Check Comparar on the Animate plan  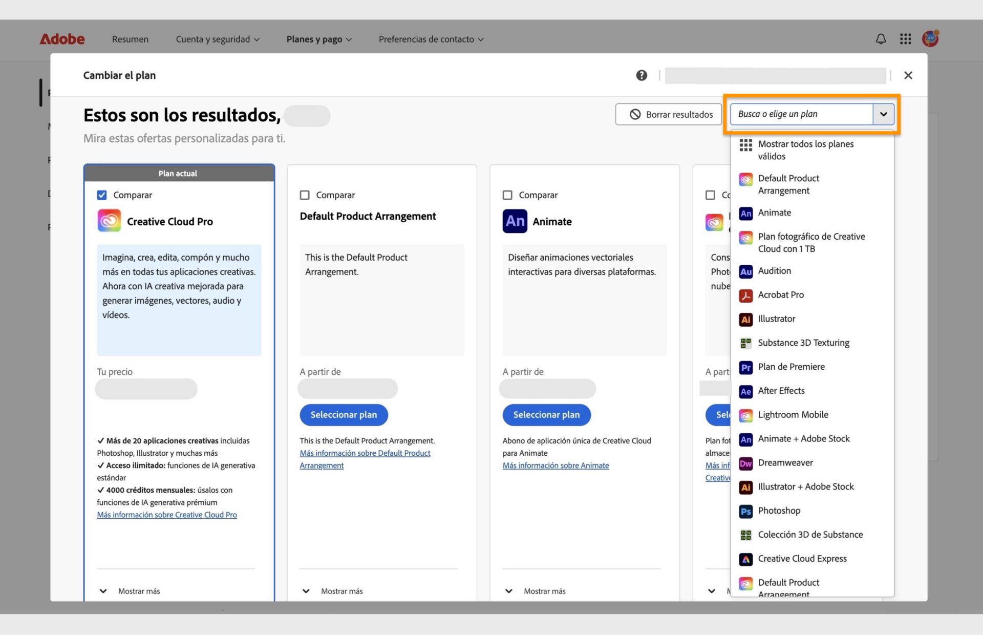tap(507, 195)
